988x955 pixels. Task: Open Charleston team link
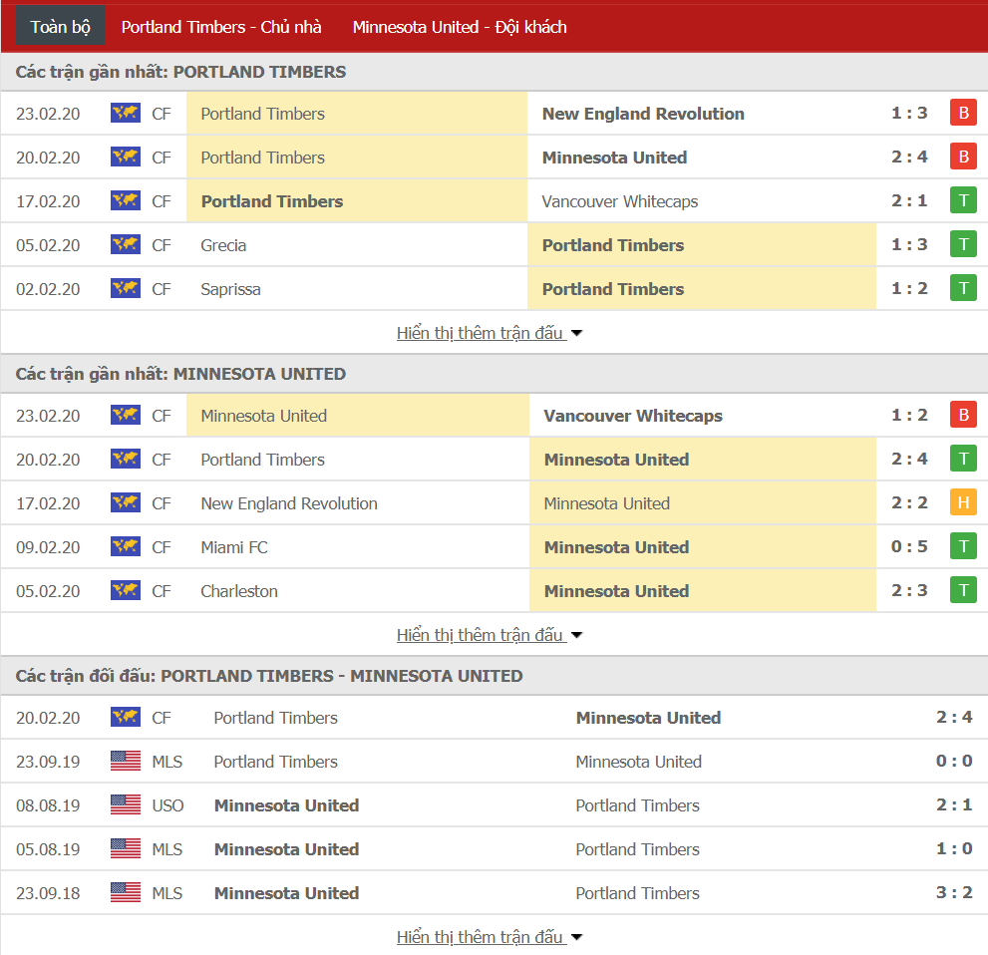(x=239, y=591)
